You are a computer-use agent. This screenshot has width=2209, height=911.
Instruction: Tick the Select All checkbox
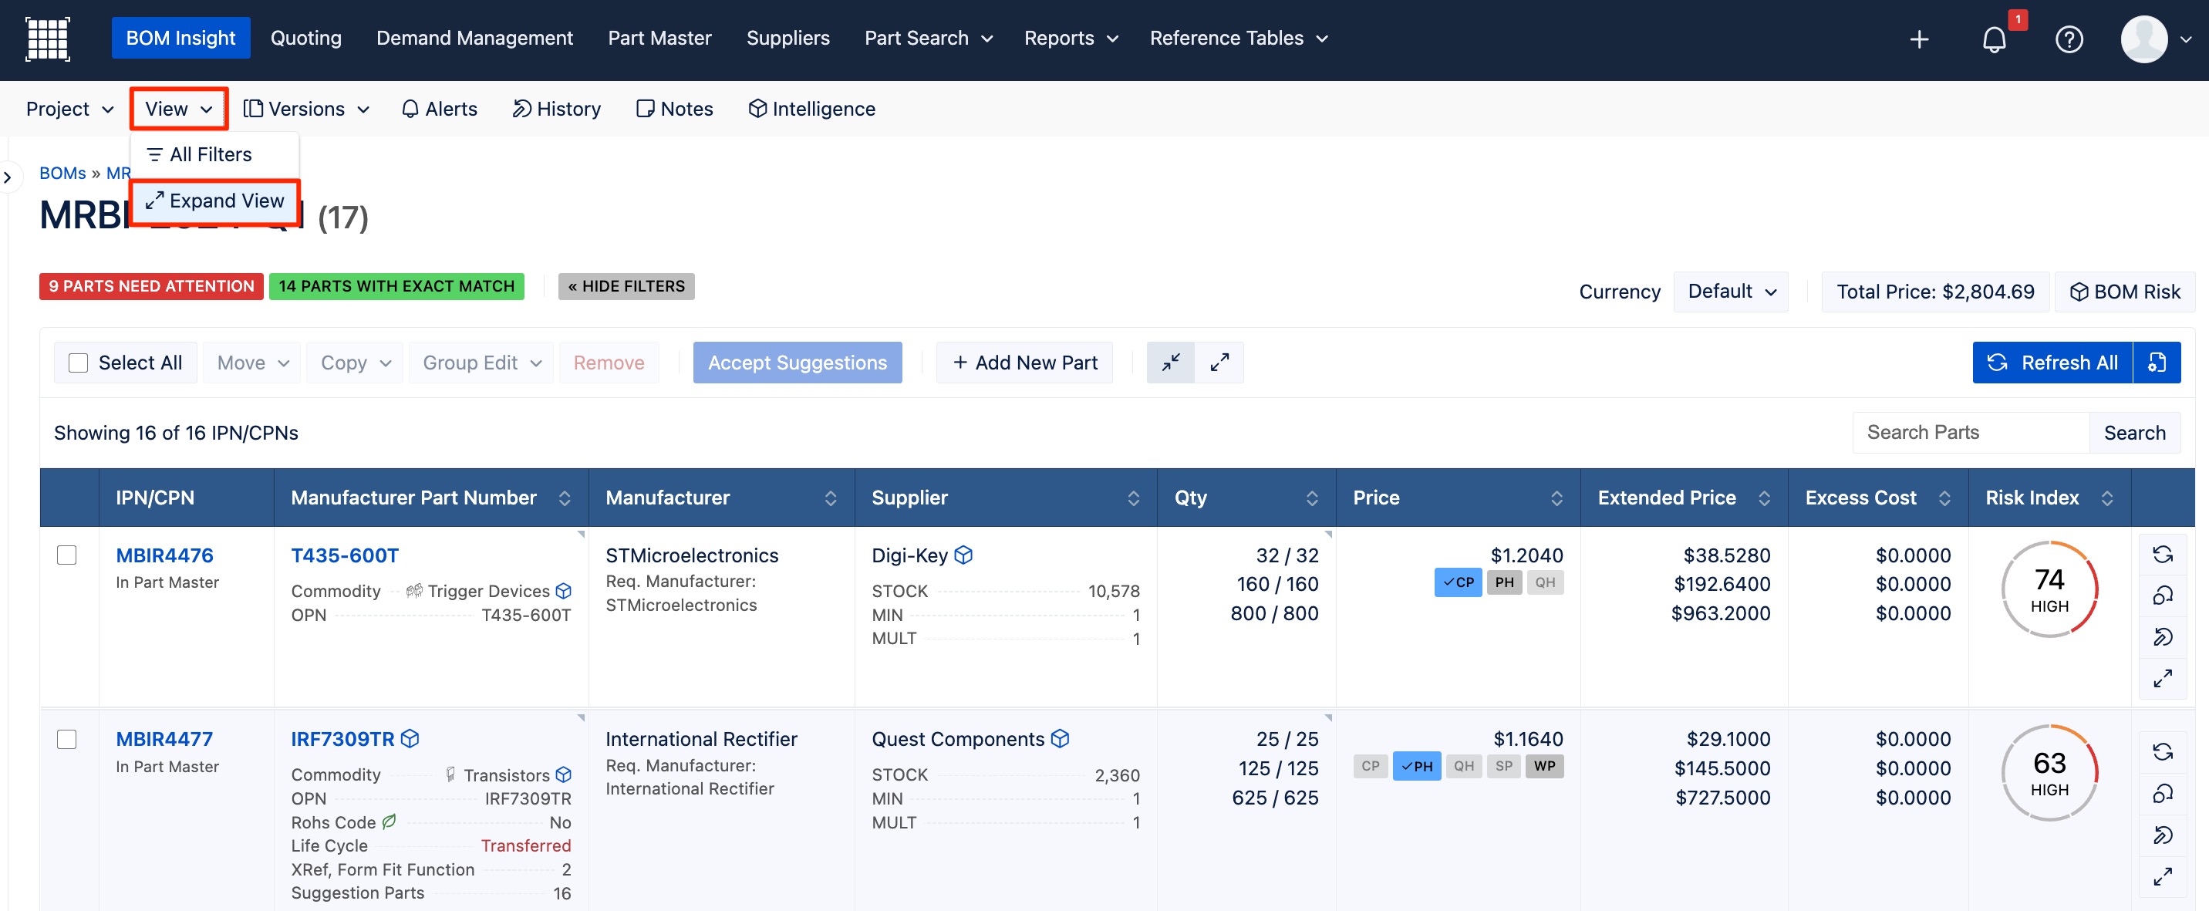pos(78,363)
